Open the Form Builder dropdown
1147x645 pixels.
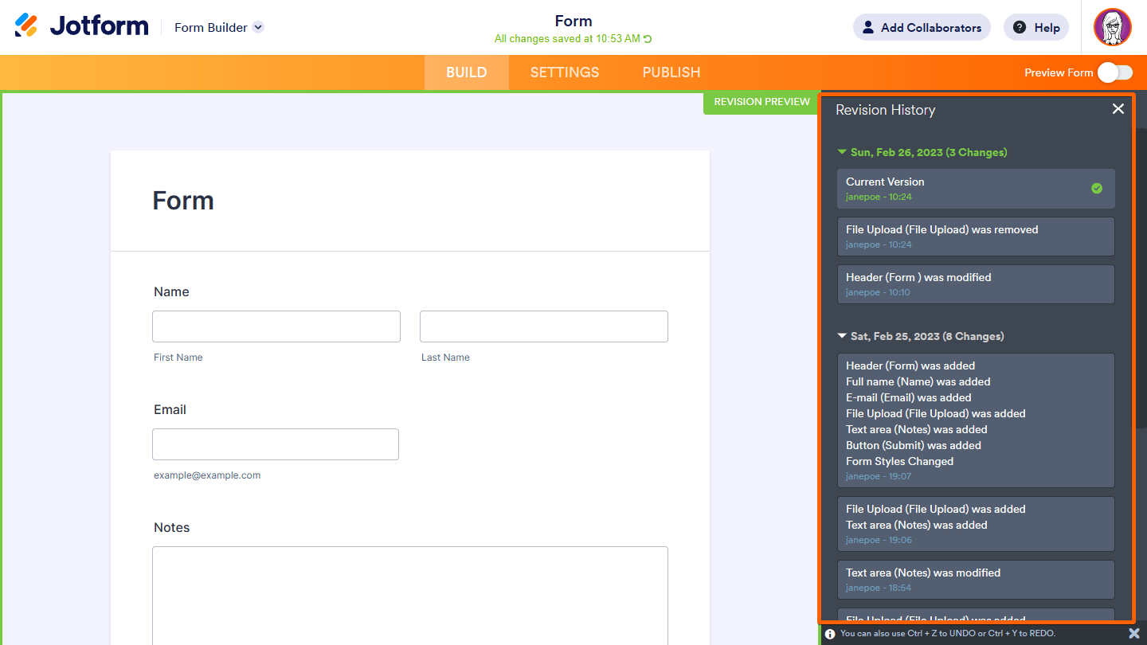[x=256, y=27]
